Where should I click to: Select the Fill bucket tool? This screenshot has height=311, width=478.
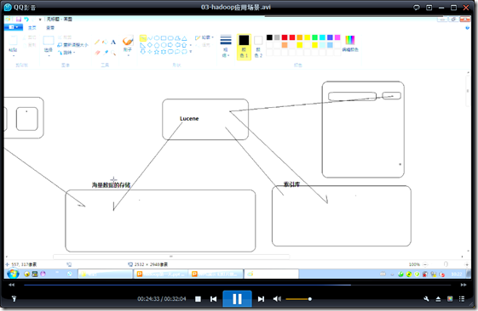[105, 42]
